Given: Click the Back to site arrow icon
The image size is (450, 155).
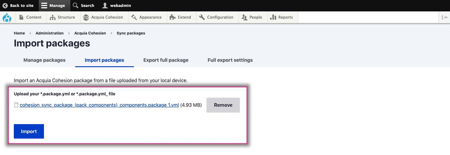Looking at the screenshot, I should [x=5, y=5].
